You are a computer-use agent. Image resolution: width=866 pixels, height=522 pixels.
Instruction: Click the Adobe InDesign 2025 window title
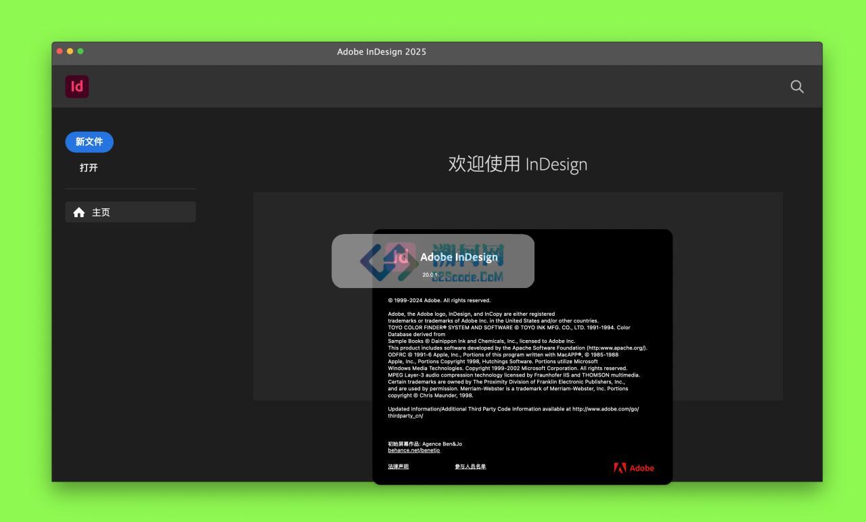pos(382,52)
